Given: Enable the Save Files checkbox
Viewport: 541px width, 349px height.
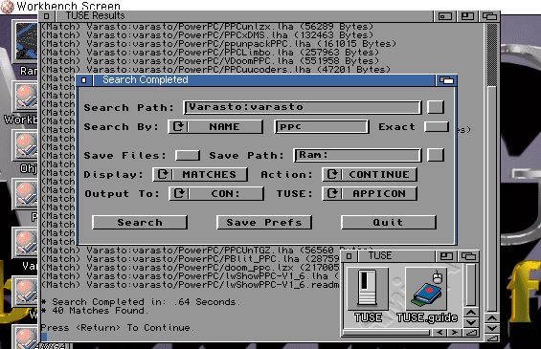Looking at the screenshot, I should [x=188, y=155].
